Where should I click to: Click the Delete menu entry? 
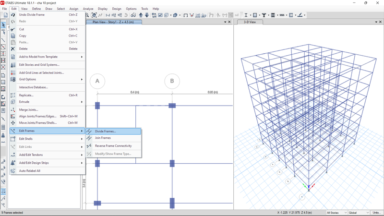[47, 49]
